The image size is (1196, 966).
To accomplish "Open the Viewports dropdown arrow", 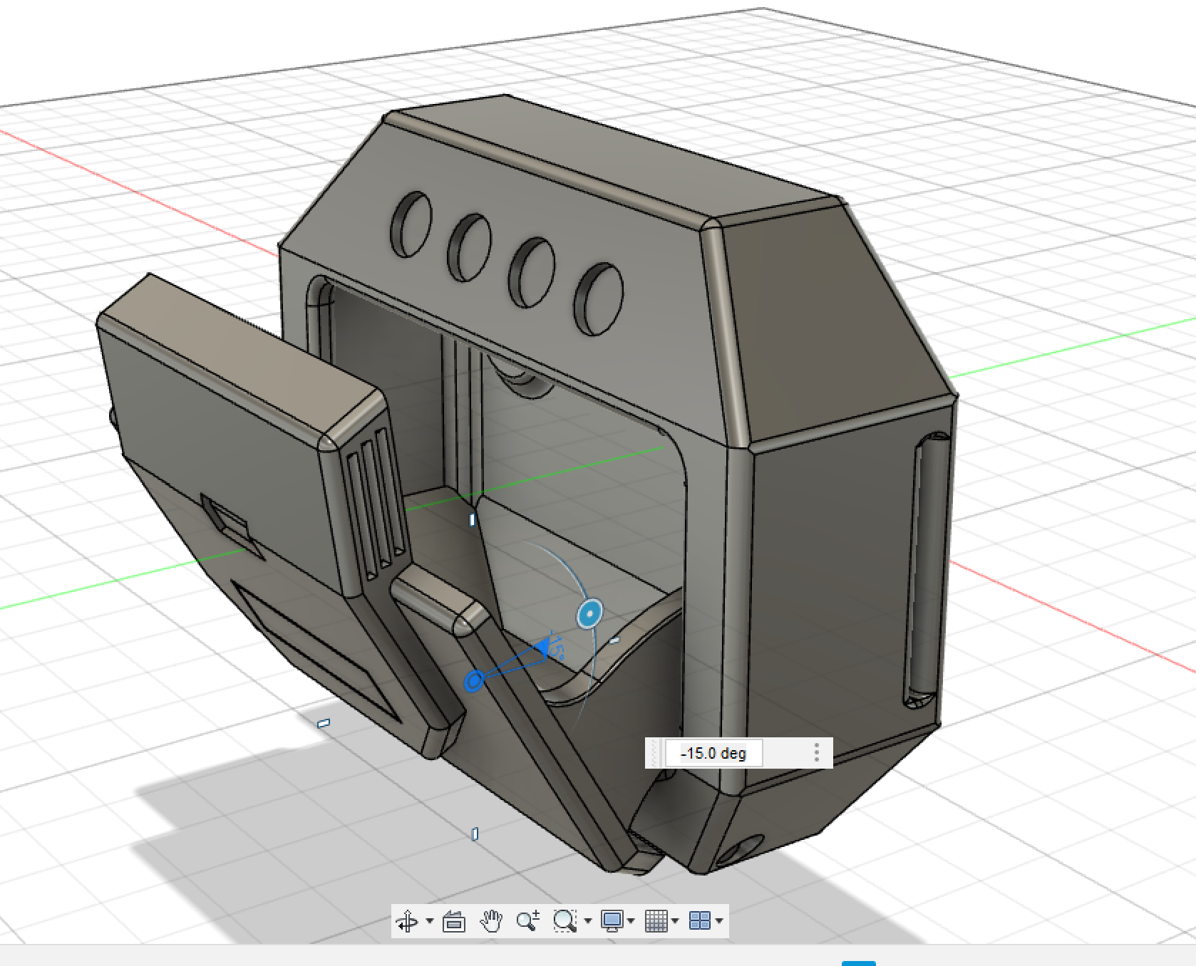I will [x=719, y=921].
